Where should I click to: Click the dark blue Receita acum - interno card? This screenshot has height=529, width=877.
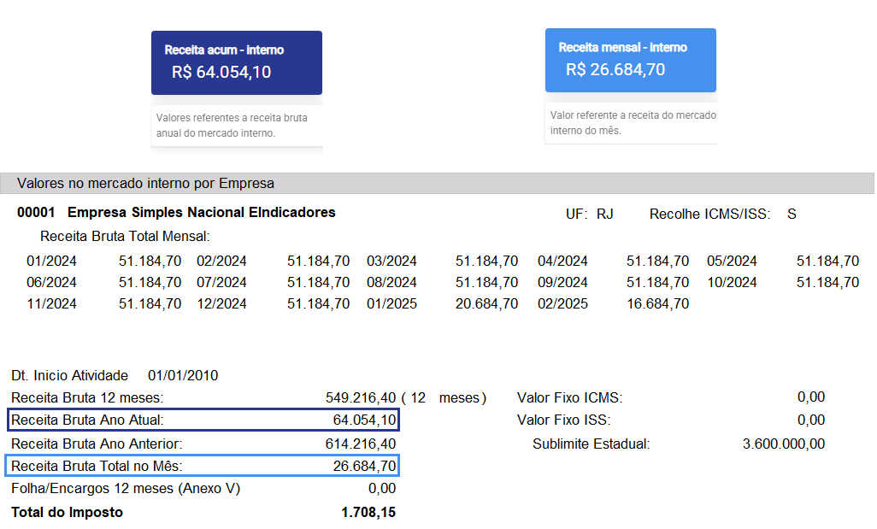(236, 62)
